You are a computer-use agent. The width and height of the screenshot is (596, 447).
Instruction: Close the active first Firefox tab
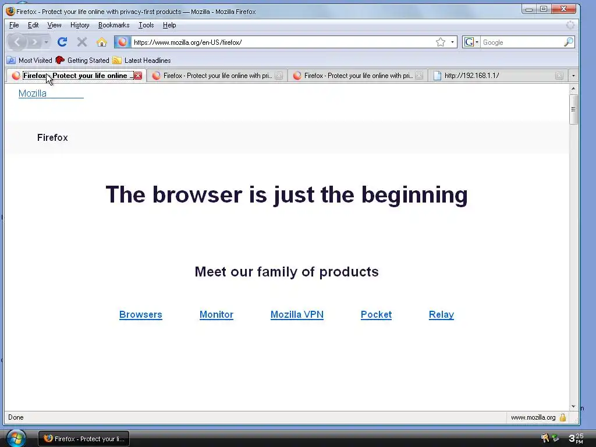click(138, 76)
